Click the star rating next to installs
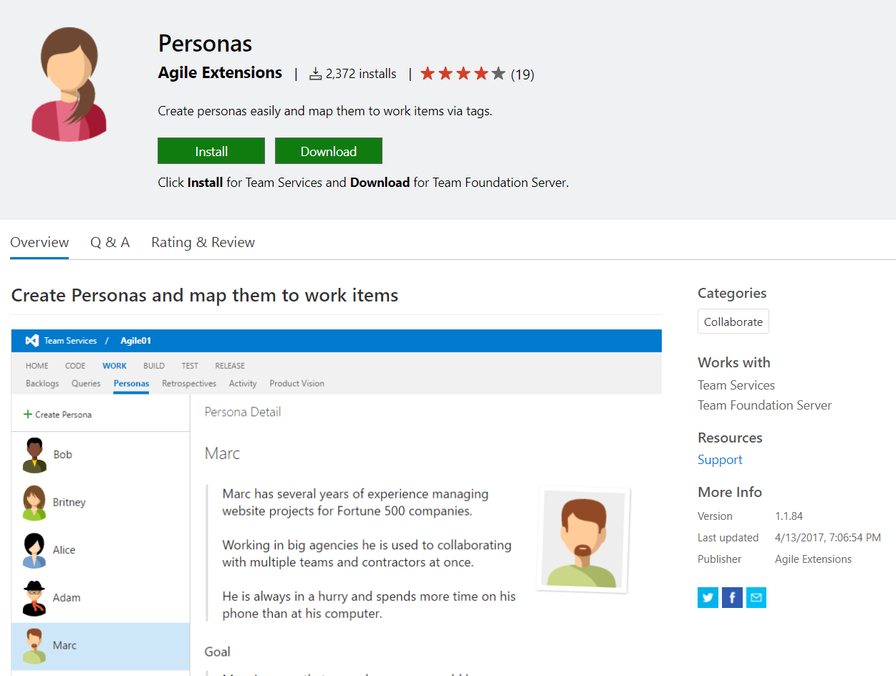The width and height of the screenshot is (896, 676). (x=463, y=74)
